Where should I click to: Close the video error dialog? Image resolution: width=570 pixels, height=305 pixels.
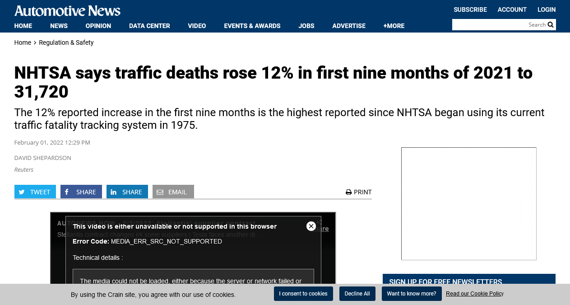coord(311,226)
